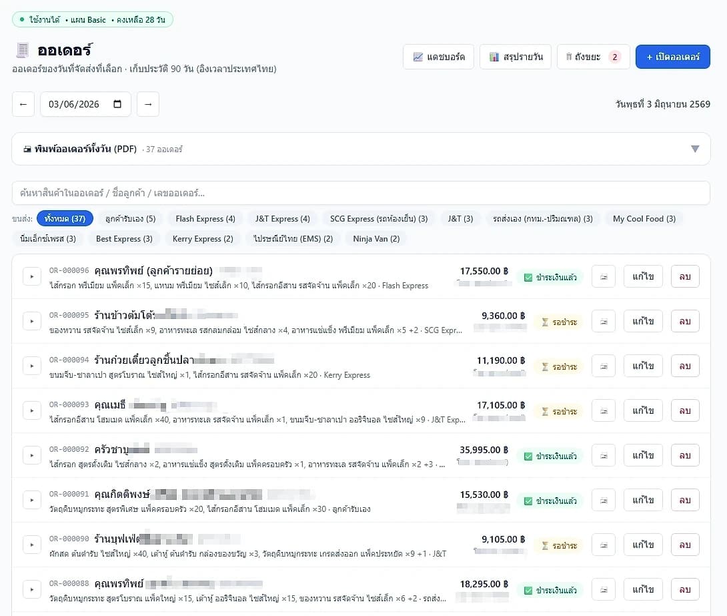The width and height of the screenshot is (727, 616).
Task: Expand order OR-000093 details
Action: coord(32,410)
